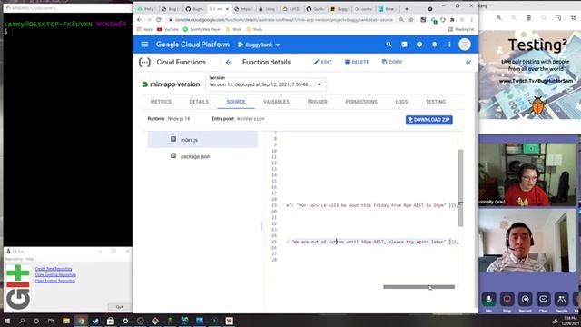Open the Repository menu in Git Gui
Viewport: 581px width, 327px height.
point(14,259)
